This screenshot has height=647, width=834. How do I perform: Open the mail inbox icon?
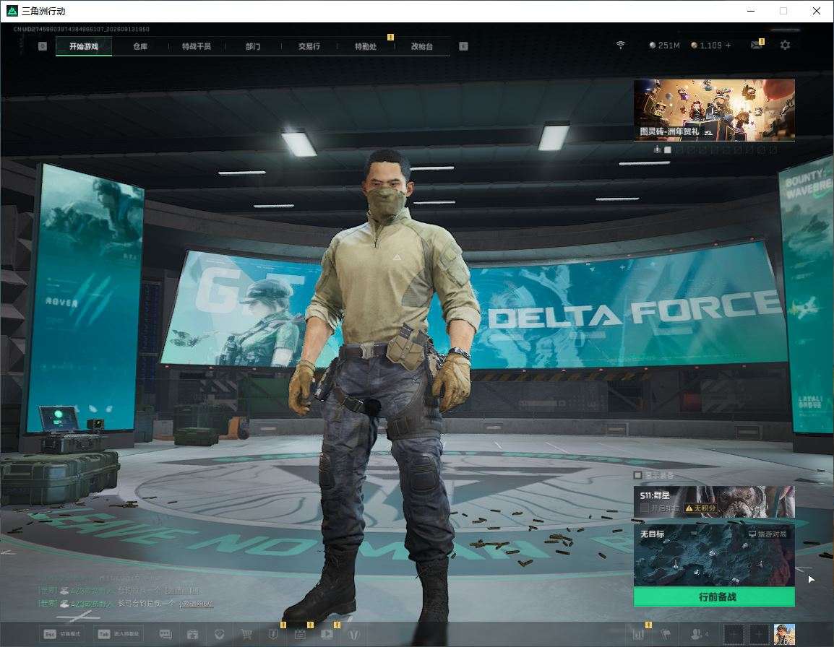tap(757, 45)
